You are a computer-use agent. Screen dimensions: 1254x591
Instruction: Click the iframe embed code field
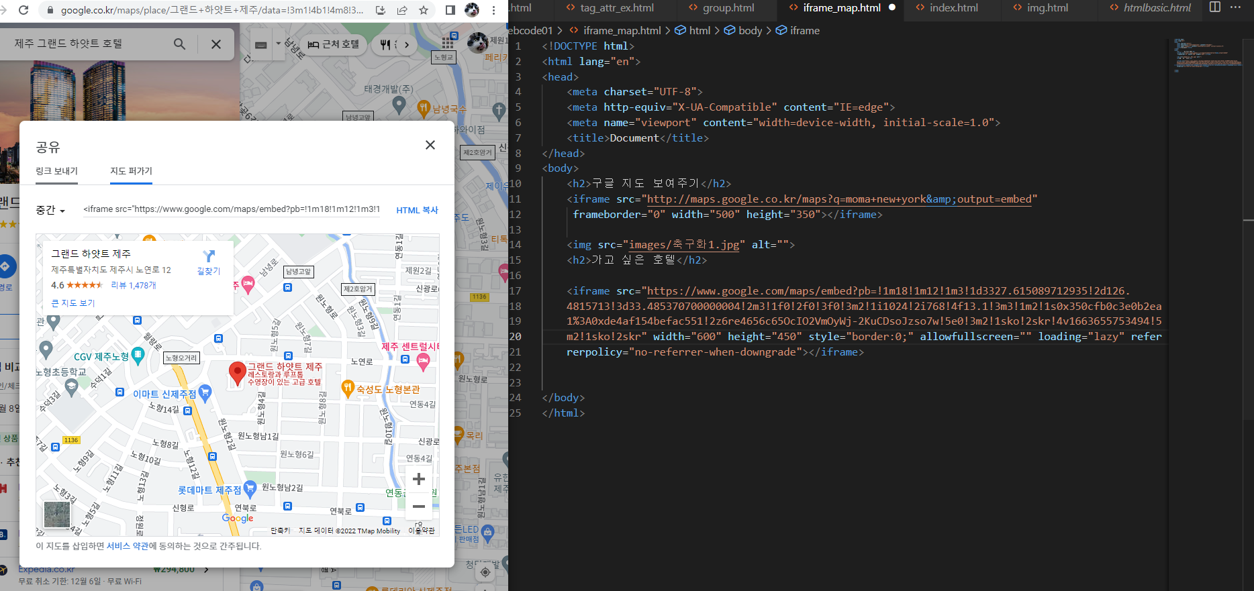231,209
